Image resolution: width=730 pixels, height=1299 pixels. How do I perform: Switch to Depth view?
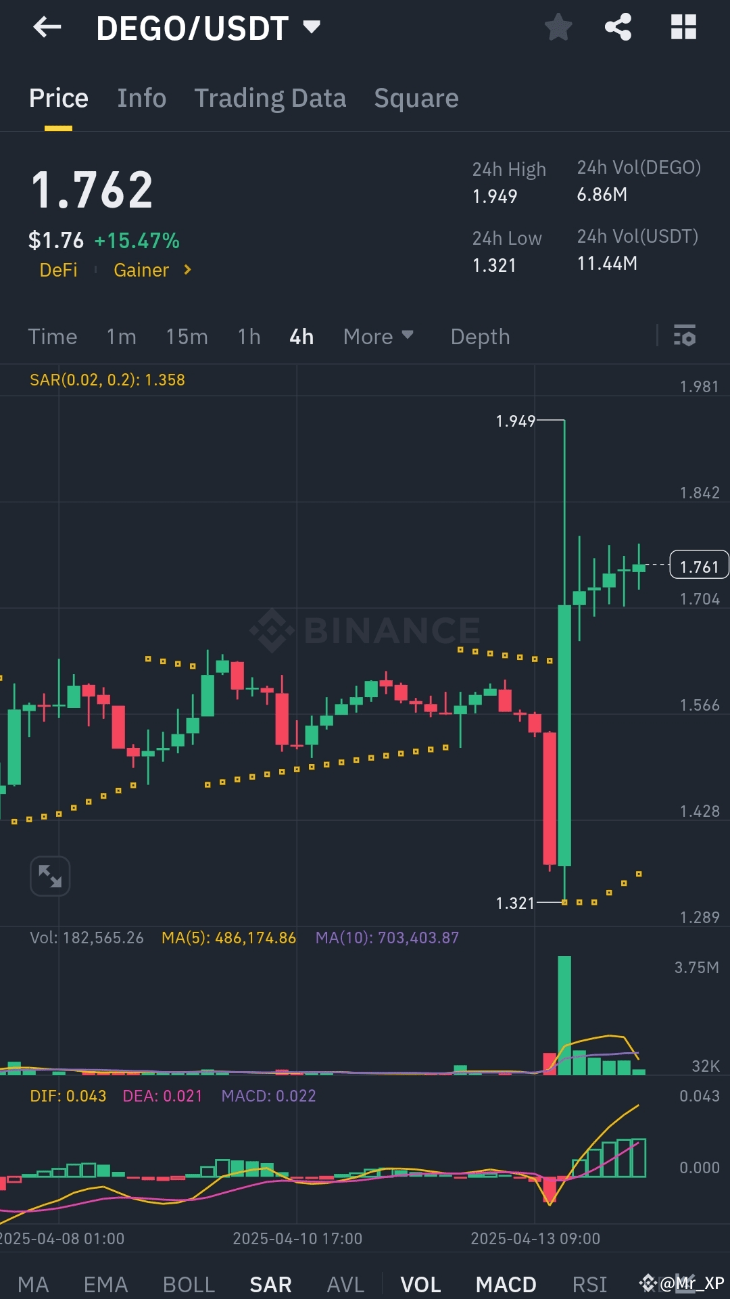[x=480, y=336]
